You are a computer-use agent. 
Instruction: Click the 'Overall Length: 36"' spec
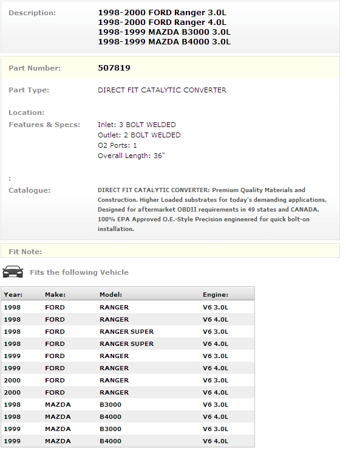pos(131,156)
